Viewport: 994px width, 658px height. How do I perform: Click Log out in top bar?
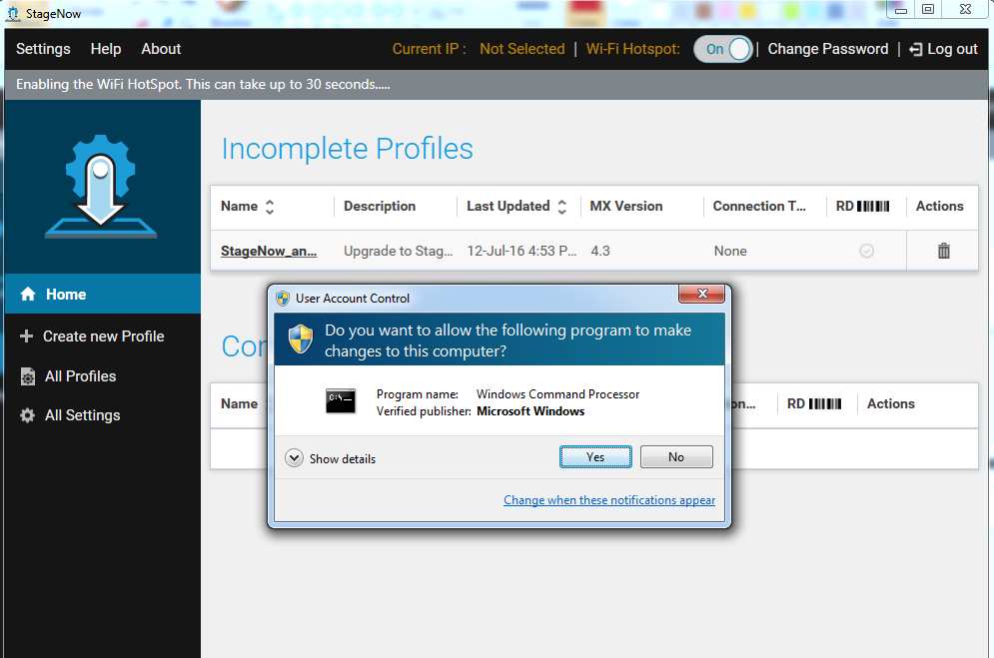coord(943,49)
